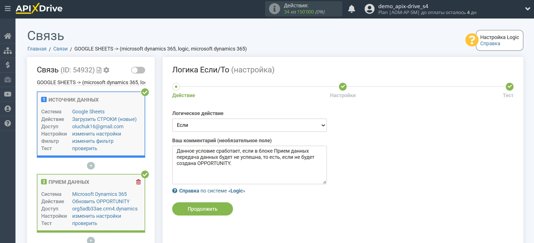The height and width of the screenshot is (243, 534).
Task: Click изменить настройки in the source block
Action: tap(97, 134)
